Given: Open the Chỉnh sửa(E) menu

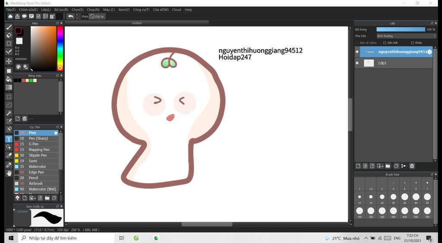Looking at the screenshot, I should (28, 9).
